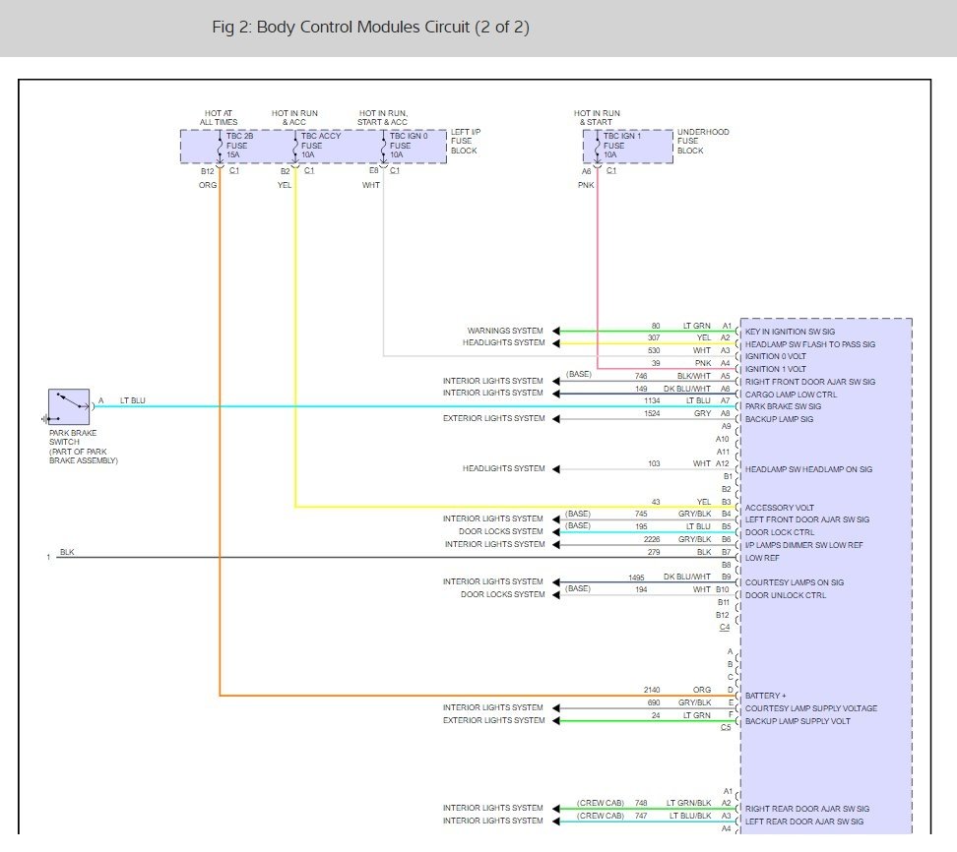Click the TBC ACCY 10A fuse icon
This screenshot has height=852, width=957.
[295, 146]
